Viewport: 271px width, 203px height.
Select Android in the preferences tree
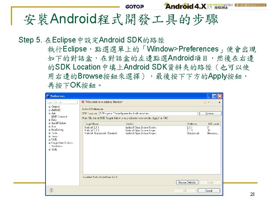click(56, 110)
